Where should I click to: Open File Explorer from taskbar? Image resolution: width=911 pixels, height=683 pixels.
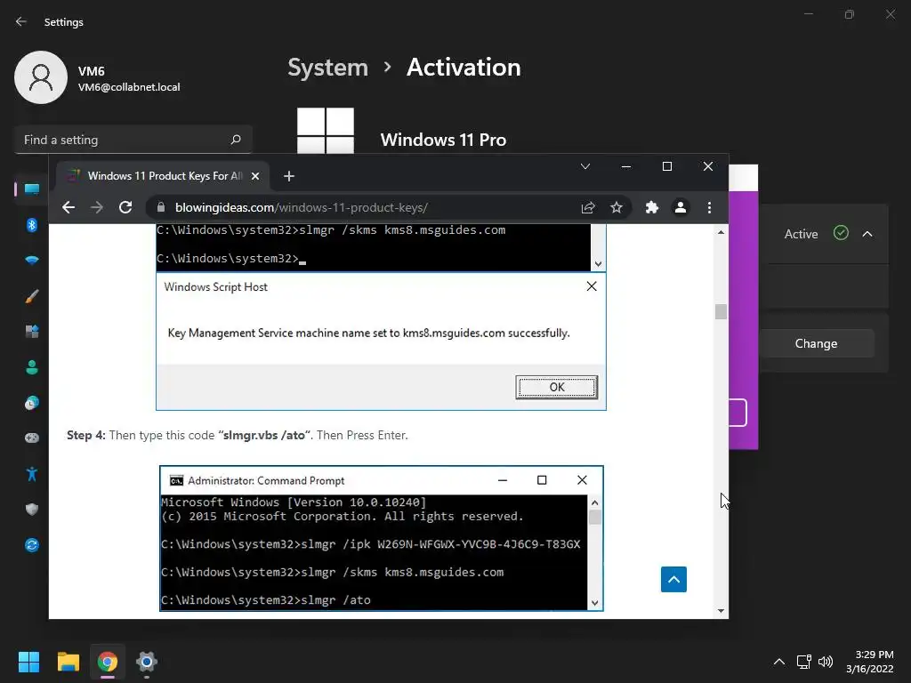pos(69,662)
